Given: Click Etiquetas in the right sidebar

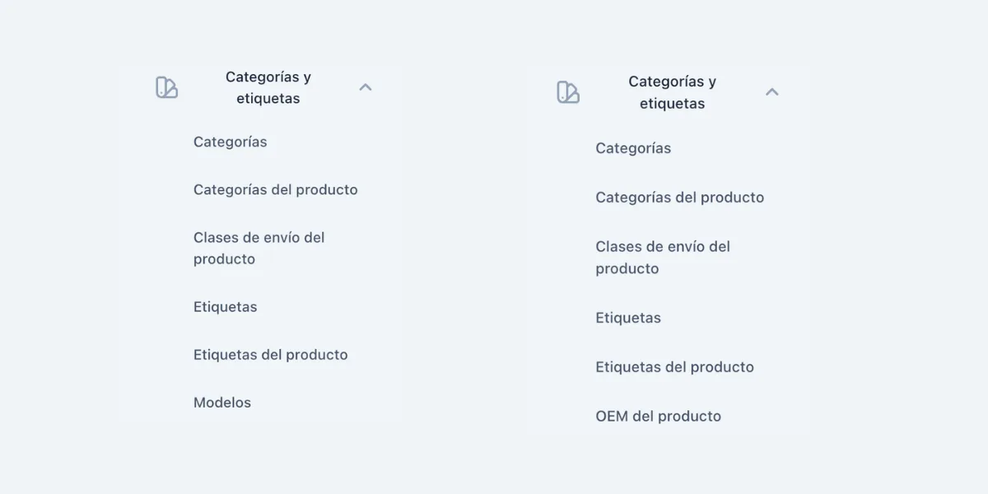Looking at the screenshot, I should pos(628,317).
